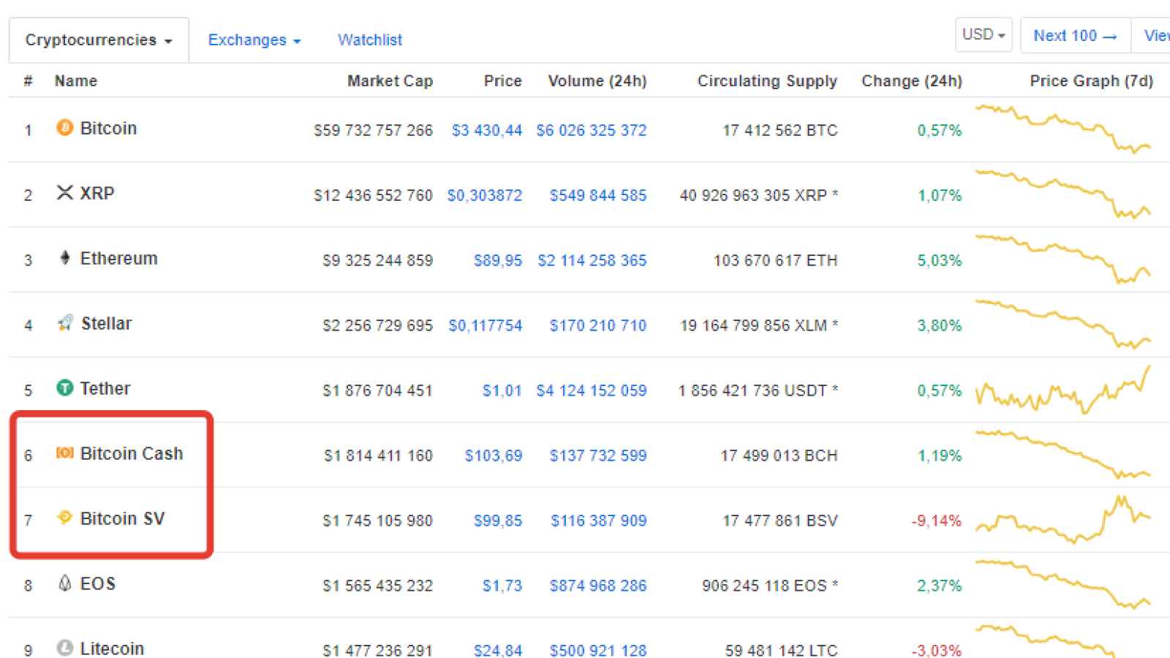Viewport: 1170px width, 658px height.
Task: Open Ethereum 7d price graph
Action: [x=1063, y=259]
